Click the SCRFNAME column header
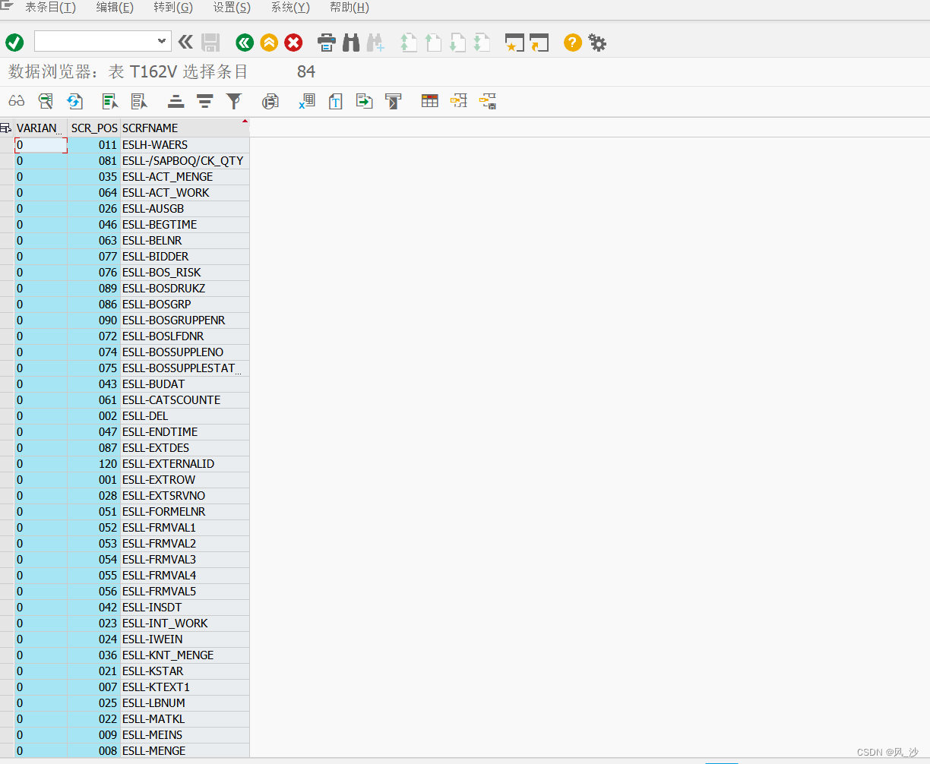Viewport: 930px width, 764px height. (185, 128)
